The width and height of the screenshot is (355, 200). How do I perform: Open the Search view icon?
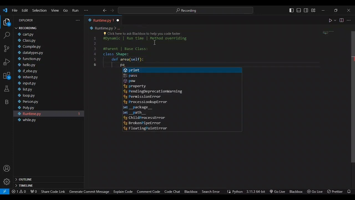pos(7,35)
